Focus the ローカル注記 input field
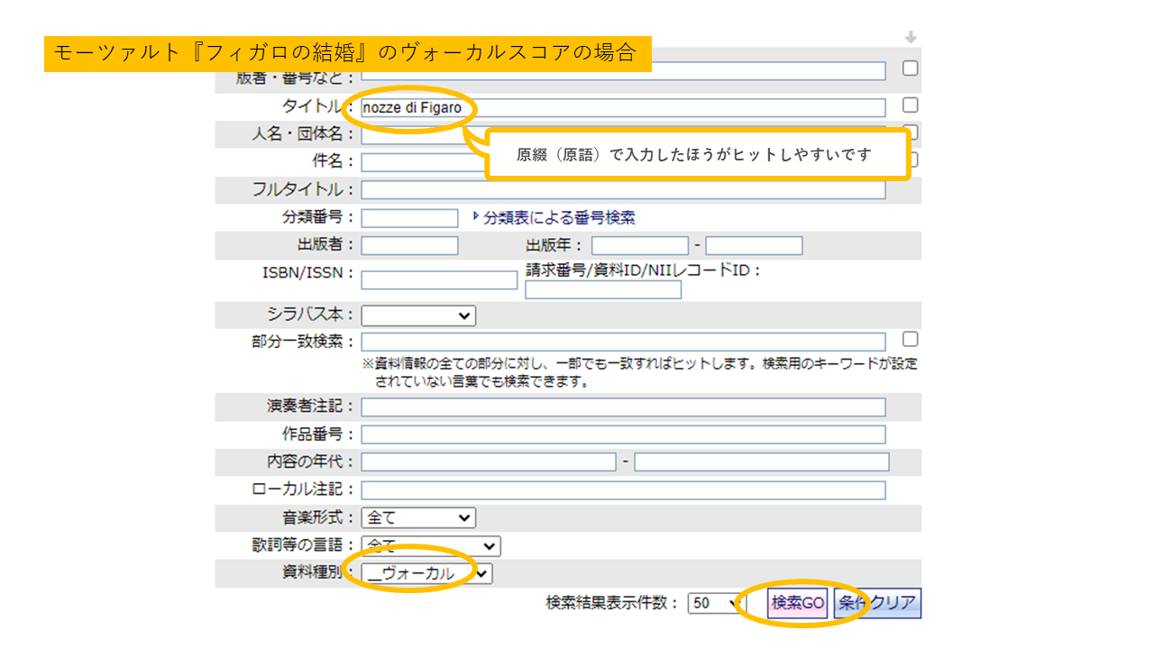The image size is (1154, 649). coord(624,490)
